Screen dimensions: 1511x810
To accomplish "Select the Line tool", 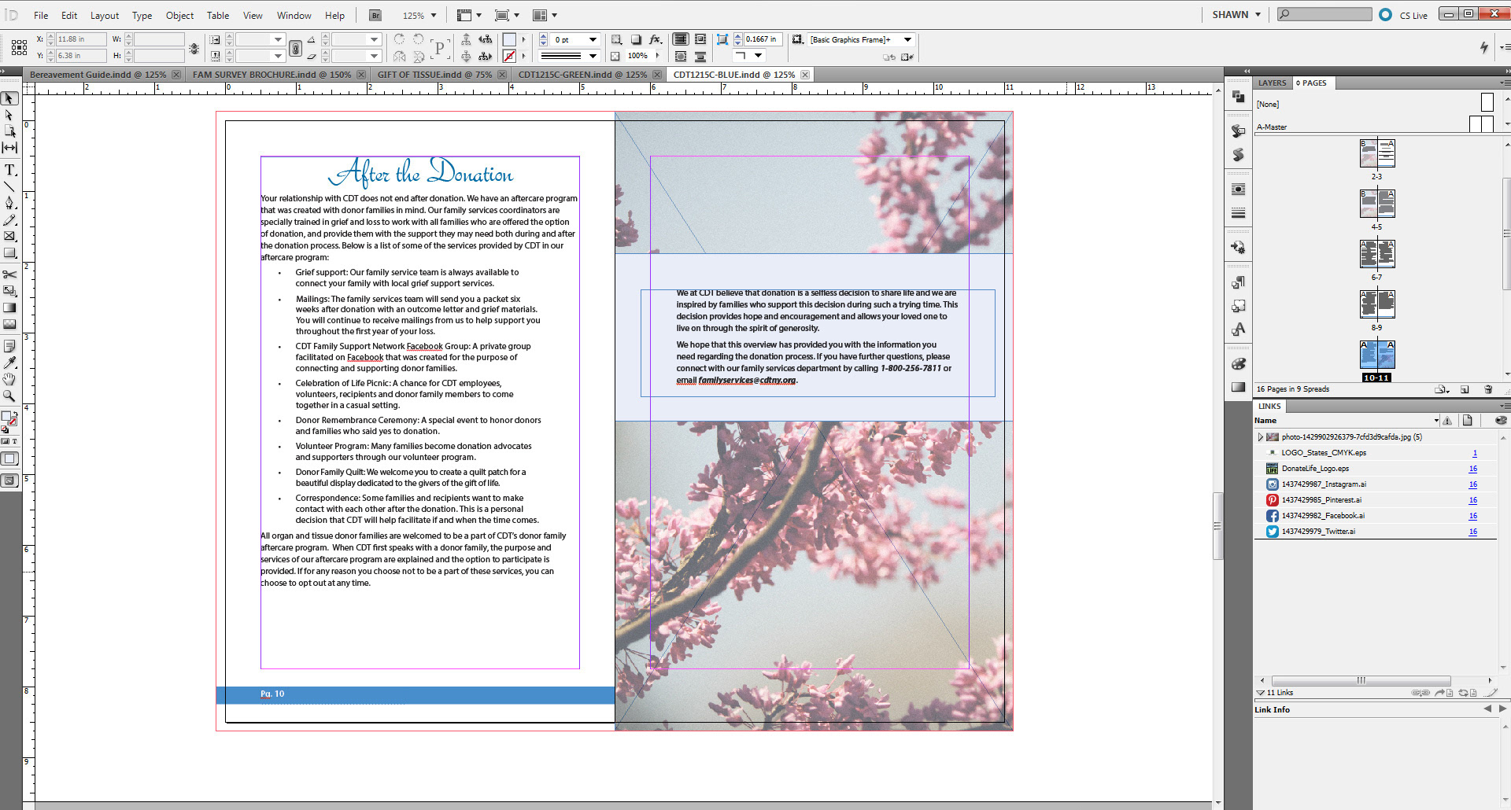I will (x=9, y=186).
